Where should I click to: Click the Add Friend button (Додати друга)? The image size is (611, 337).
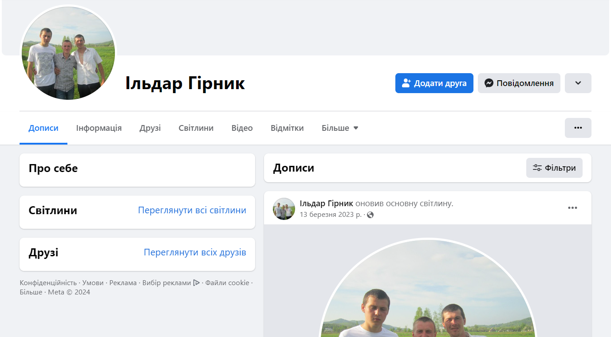pos(434,83)
